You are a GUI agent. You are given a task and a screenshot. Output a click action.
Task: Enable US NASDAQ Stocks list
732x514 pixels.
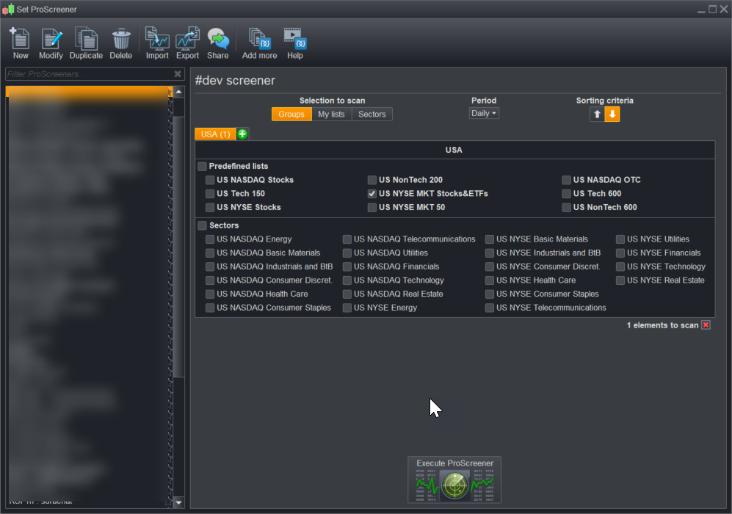pyautogui.click(x=210, y=180)
